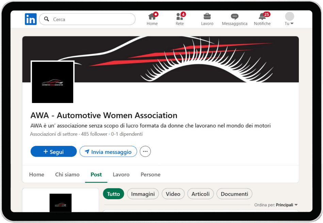323x223 pixels.
Task: Click the LinkedIn logo icon
Action: point(31,19)
